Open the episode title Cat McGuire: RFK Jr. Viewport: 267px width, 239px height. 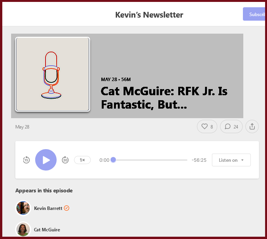(x=164, y=98)
